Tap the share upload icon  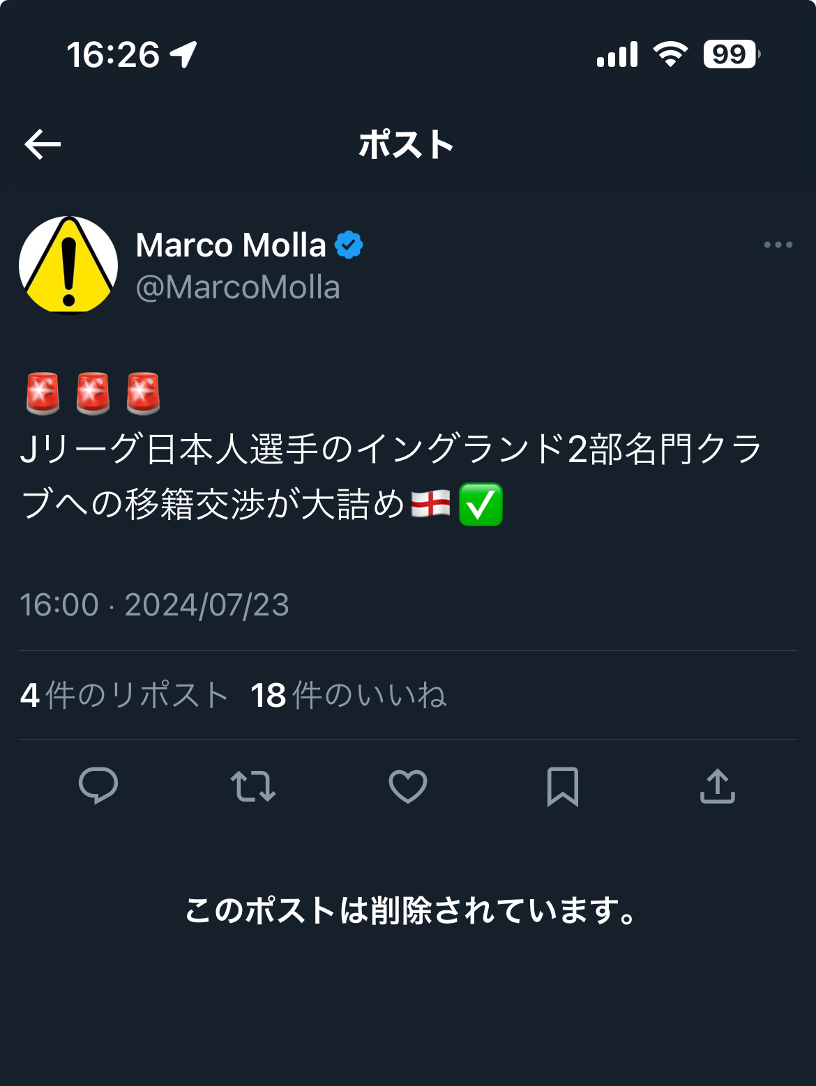(x=718, y=786)
